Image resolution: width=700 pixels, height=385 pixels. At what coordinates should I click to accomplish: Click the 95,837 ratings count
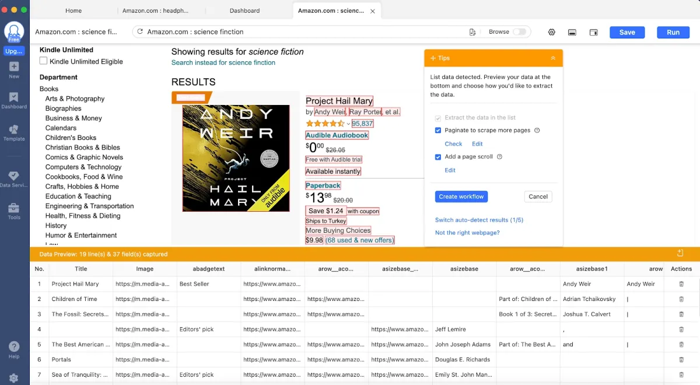point(362,124)
